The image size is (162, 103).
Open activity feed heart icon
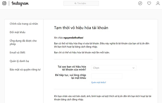(x=149, y=3)
